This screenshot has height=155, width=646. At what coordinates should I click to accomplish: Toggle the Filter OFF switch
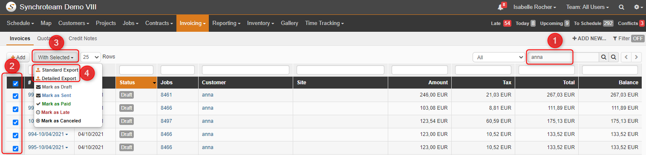click(x=637, y=39)
